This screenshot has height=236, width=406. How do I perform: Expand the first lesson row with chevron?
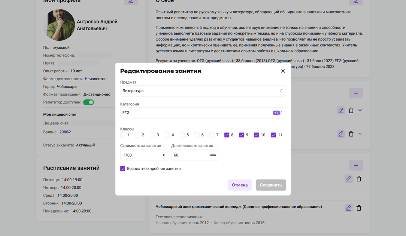(360, 110)
